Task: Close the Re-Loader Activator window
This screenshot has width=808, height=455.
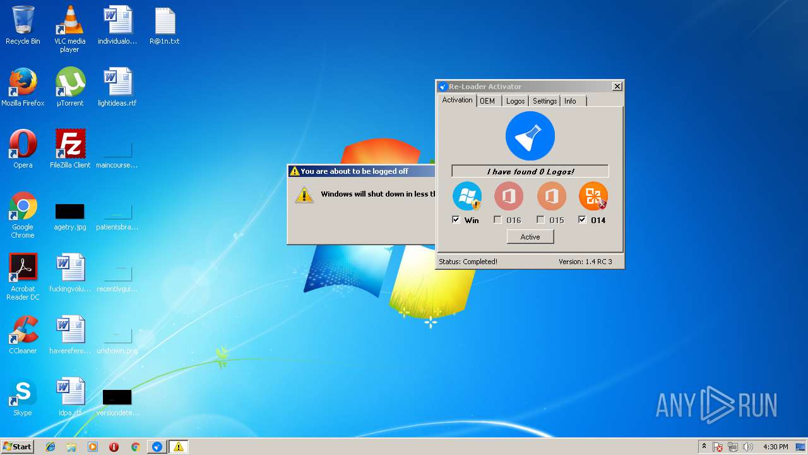Action: (x=617, y=87)
